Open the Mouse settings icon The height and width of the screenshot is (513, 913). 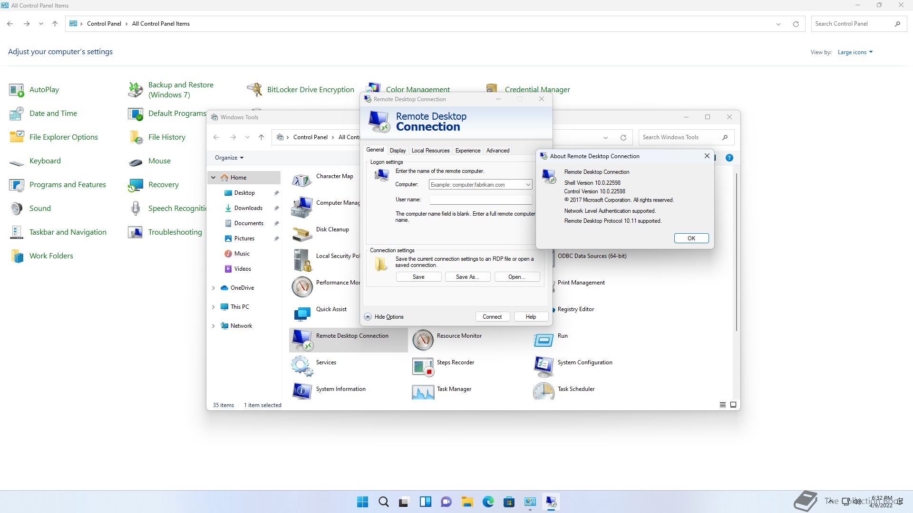136,161
